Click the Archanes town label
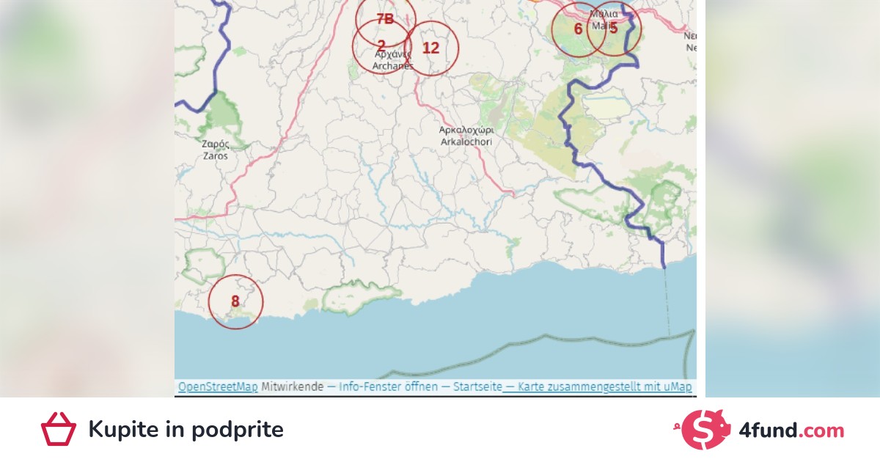This screenshot has height=462, width=880. click(x=392, y=60)
